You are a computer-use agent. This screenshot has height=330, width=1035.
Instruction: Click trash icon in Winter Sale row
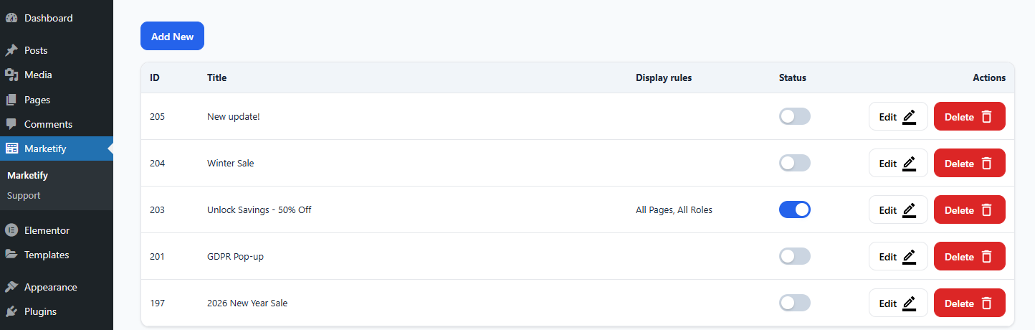coord(986,164)
